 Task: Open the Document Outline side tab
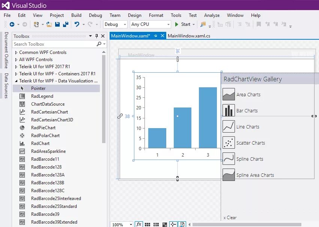[x=6, y=50]
